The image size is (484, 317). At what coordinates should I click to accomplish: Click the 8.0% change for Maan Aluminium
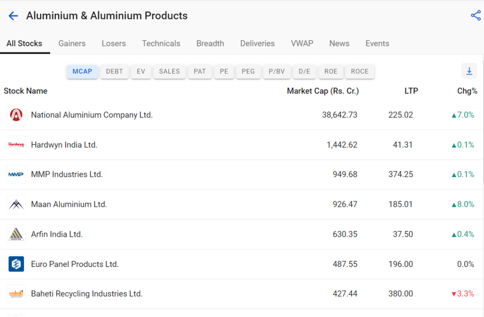click(x=463, y=205)
